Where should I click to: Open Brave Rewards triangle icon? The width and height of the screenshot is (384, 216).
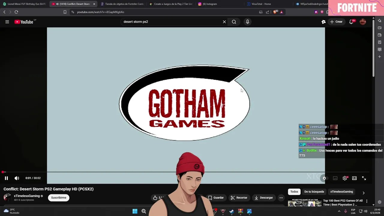pos(281,12)
